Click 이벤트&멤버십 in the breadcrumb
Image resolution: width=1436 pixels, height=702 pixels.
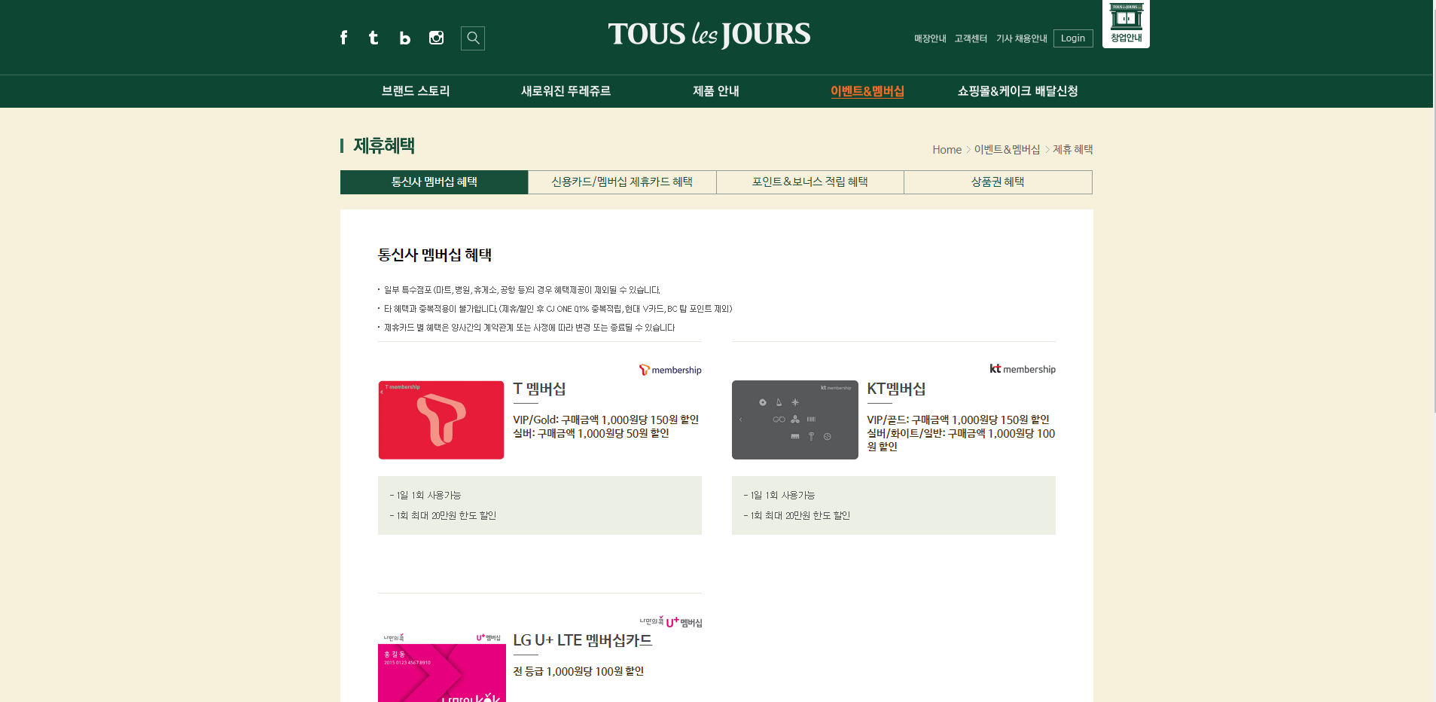[1007, 150]
